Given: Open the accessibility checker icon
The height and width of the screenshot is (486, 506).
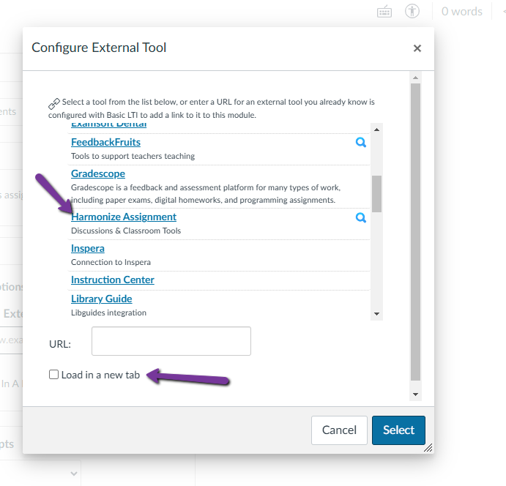Looking at the screenshot, I should pos(412,11).
